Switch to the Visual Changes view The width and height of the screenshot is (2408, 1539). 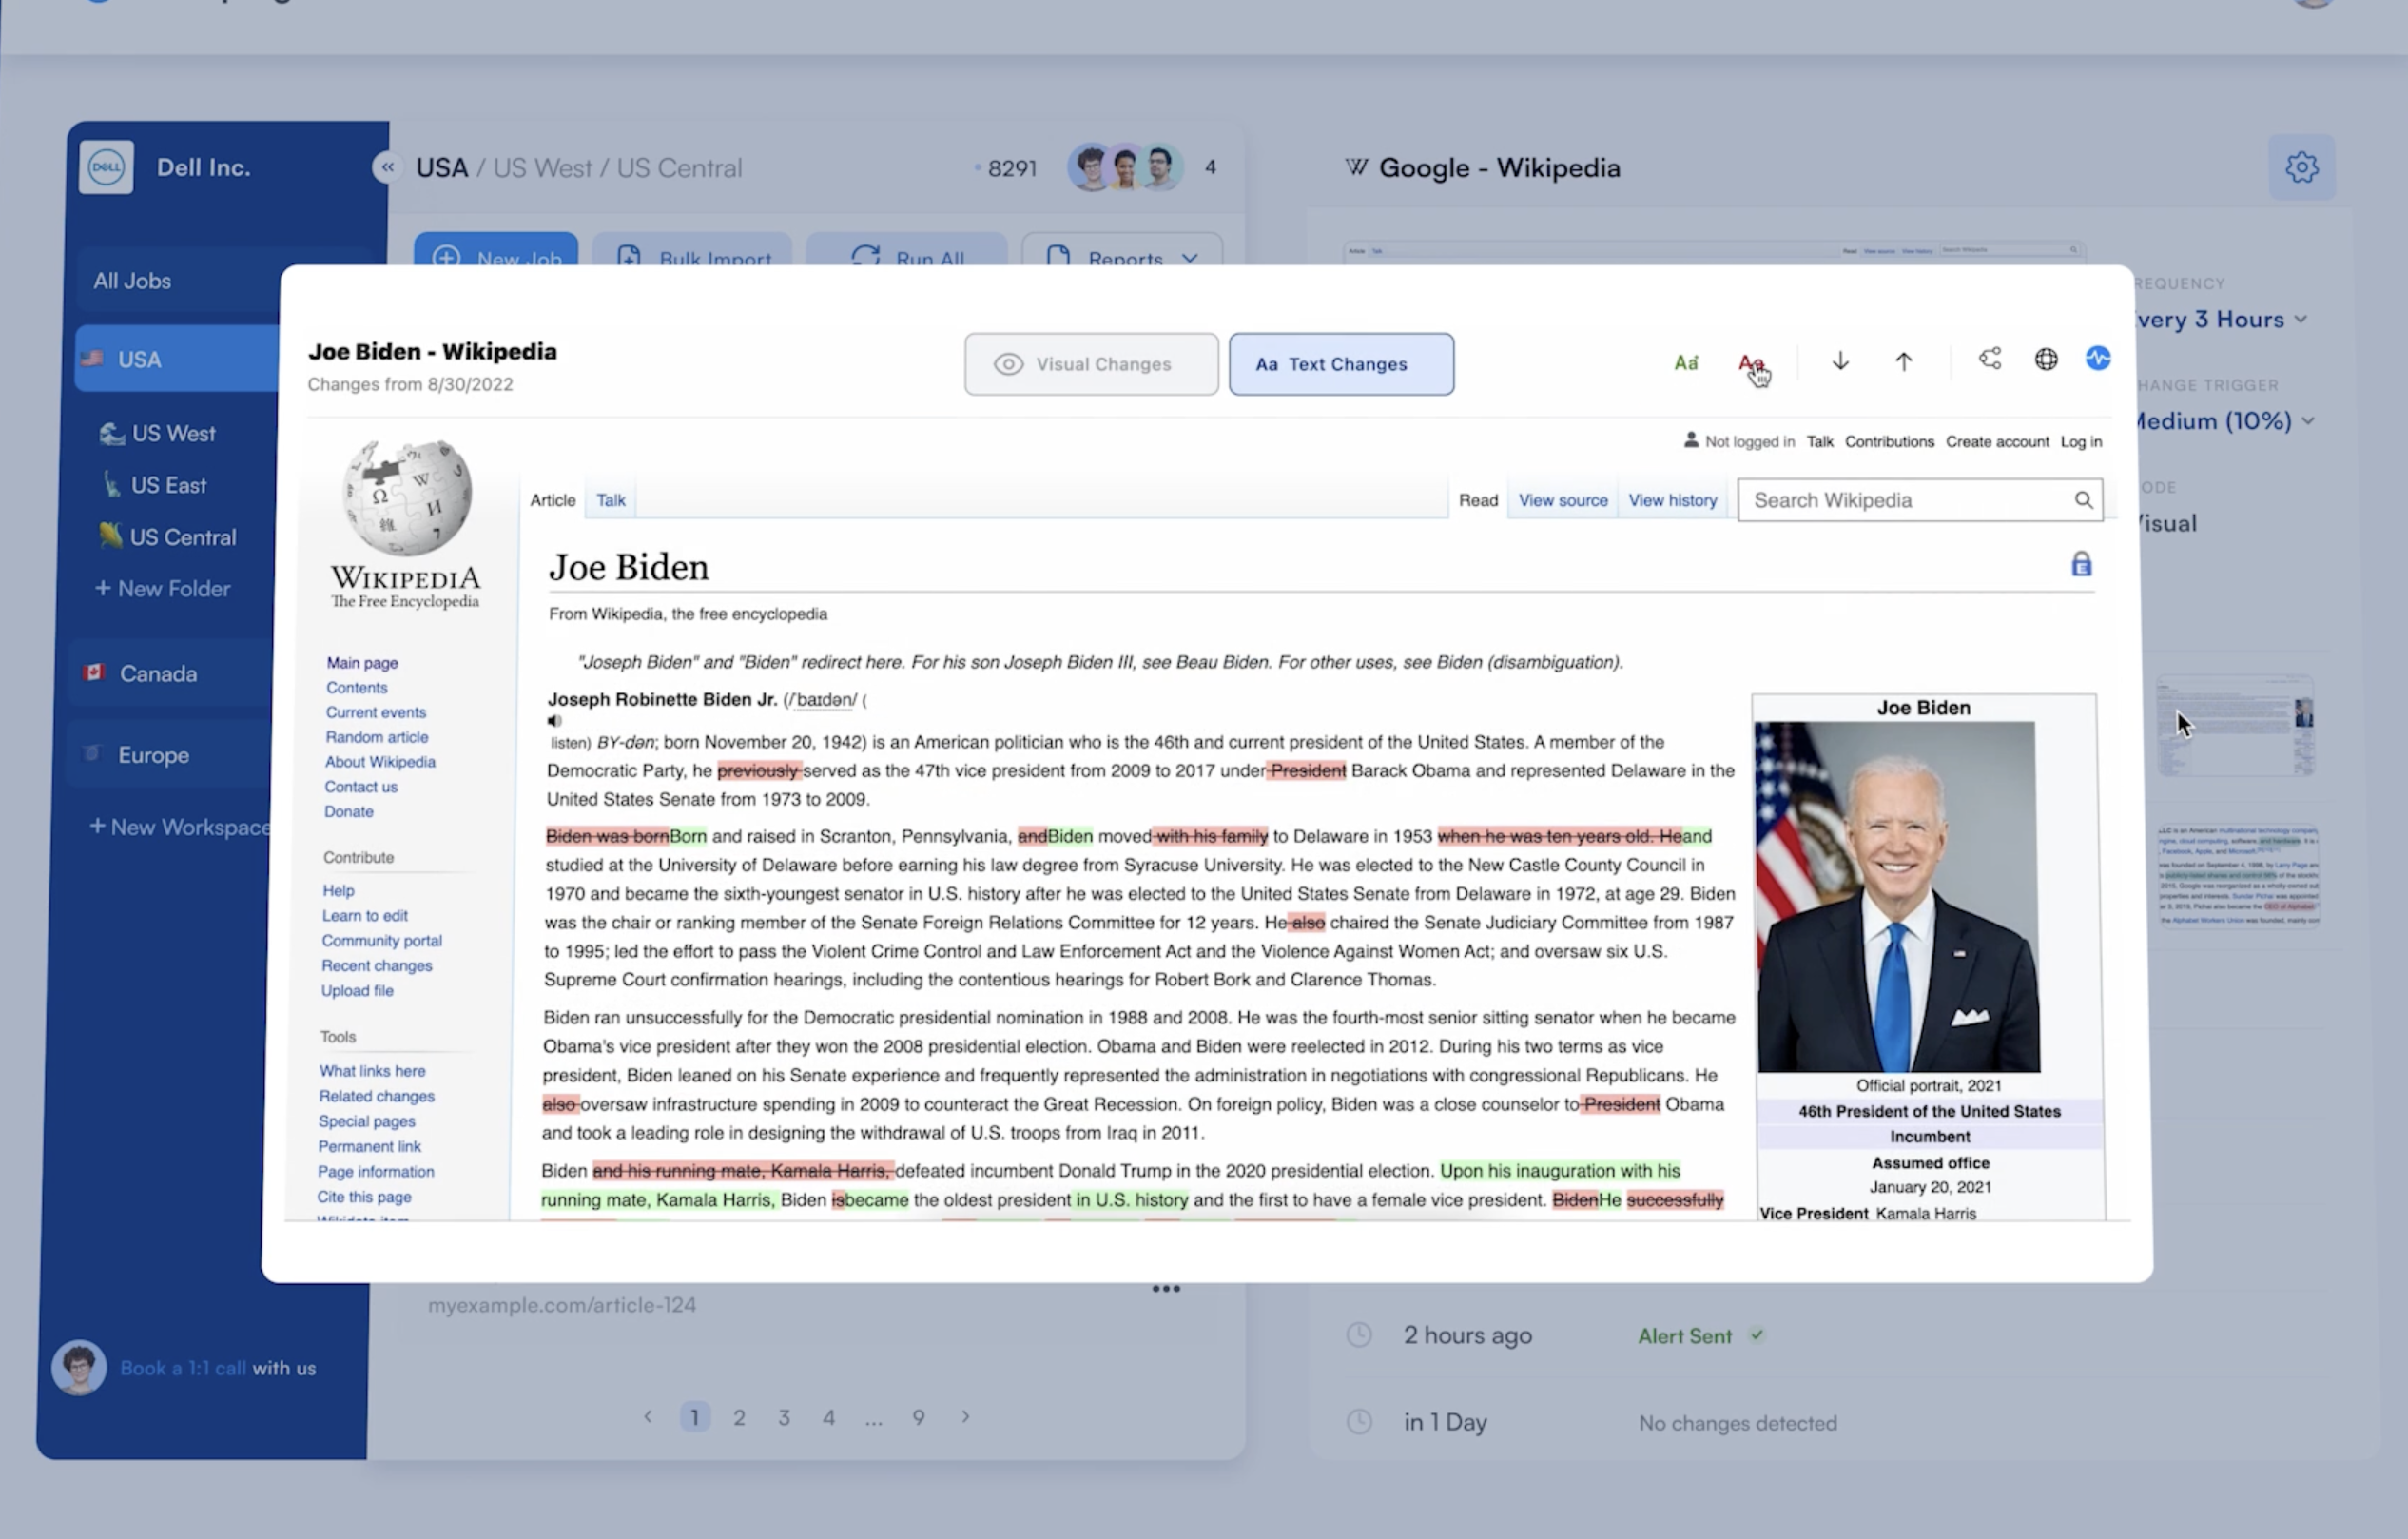point(1091,364)
